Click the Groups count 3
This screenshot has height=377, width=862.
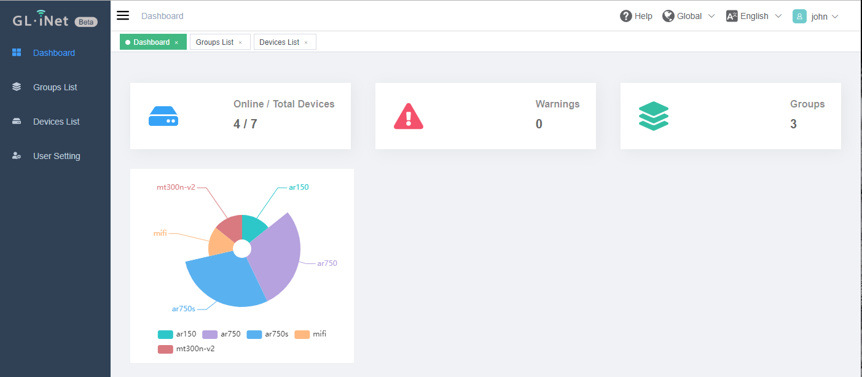point(793,124)
